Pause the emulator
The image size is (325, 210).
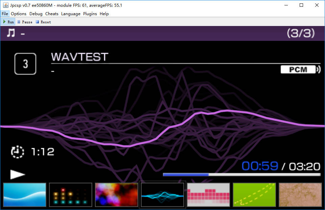25,22
